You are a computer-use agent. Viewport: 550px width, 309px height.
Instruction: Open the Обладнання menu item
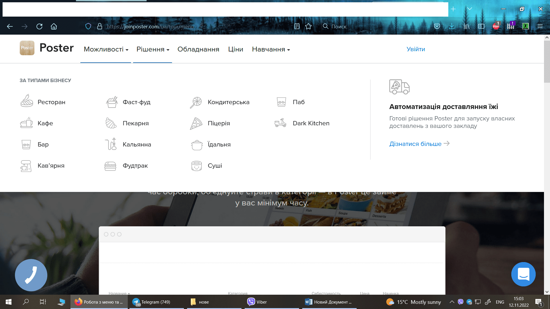[198, 49]
